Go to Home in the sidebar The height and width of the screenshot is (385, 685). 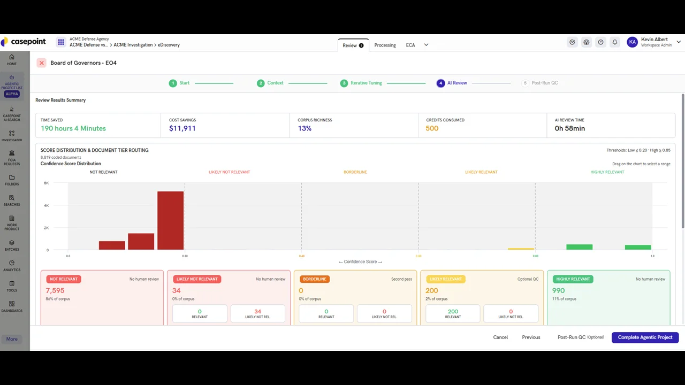[12, 60]
